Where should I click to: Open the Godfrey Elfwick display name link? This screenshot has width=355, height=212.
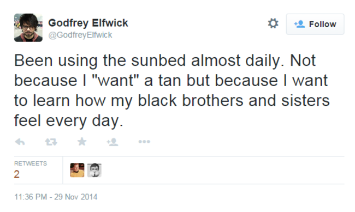tap(88, 23)
